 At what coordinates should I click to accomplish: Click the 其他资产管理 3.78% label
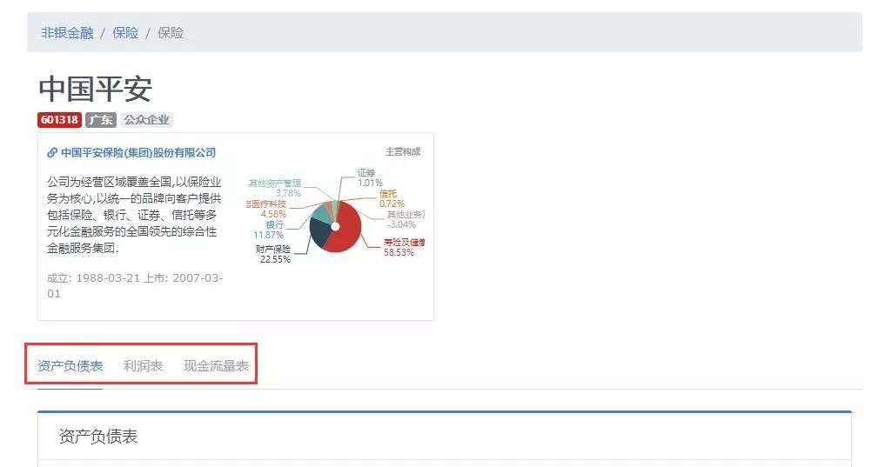tap(275, 188)
